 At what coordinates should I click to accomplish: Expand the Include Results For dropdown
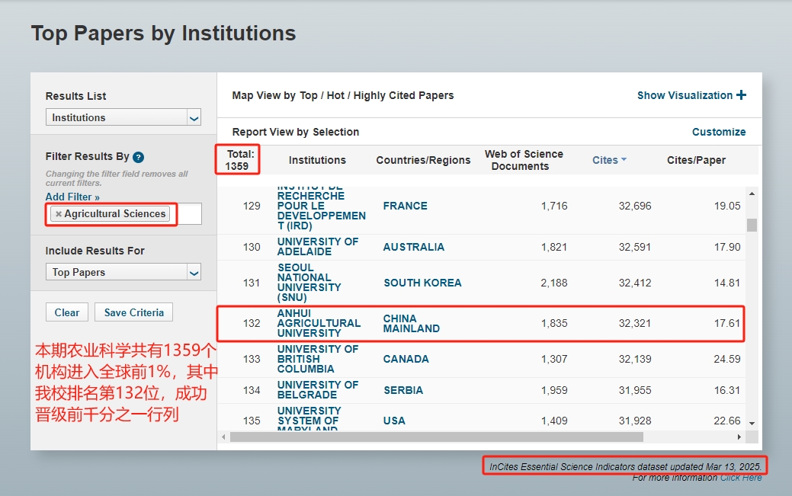[x=194, y=273]
